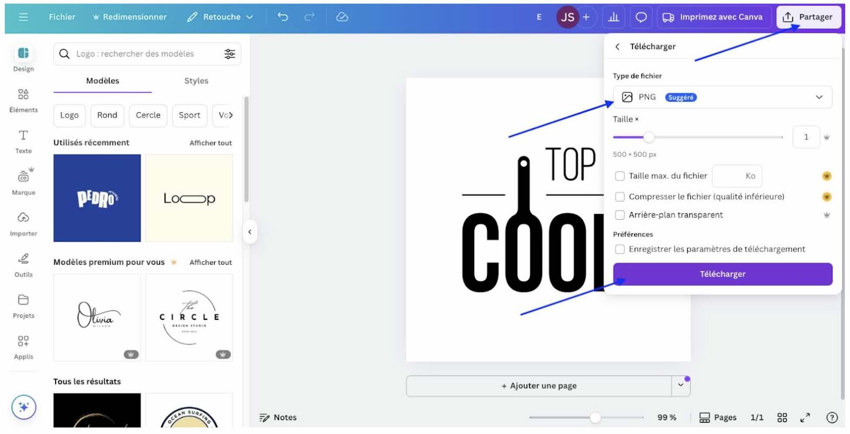
Task: Select the Rond category chip
Action: click(x=107, y=115)
